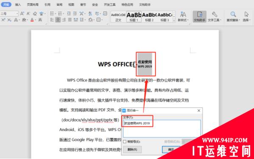Open the 选择 dropdown

pos(246,17)
